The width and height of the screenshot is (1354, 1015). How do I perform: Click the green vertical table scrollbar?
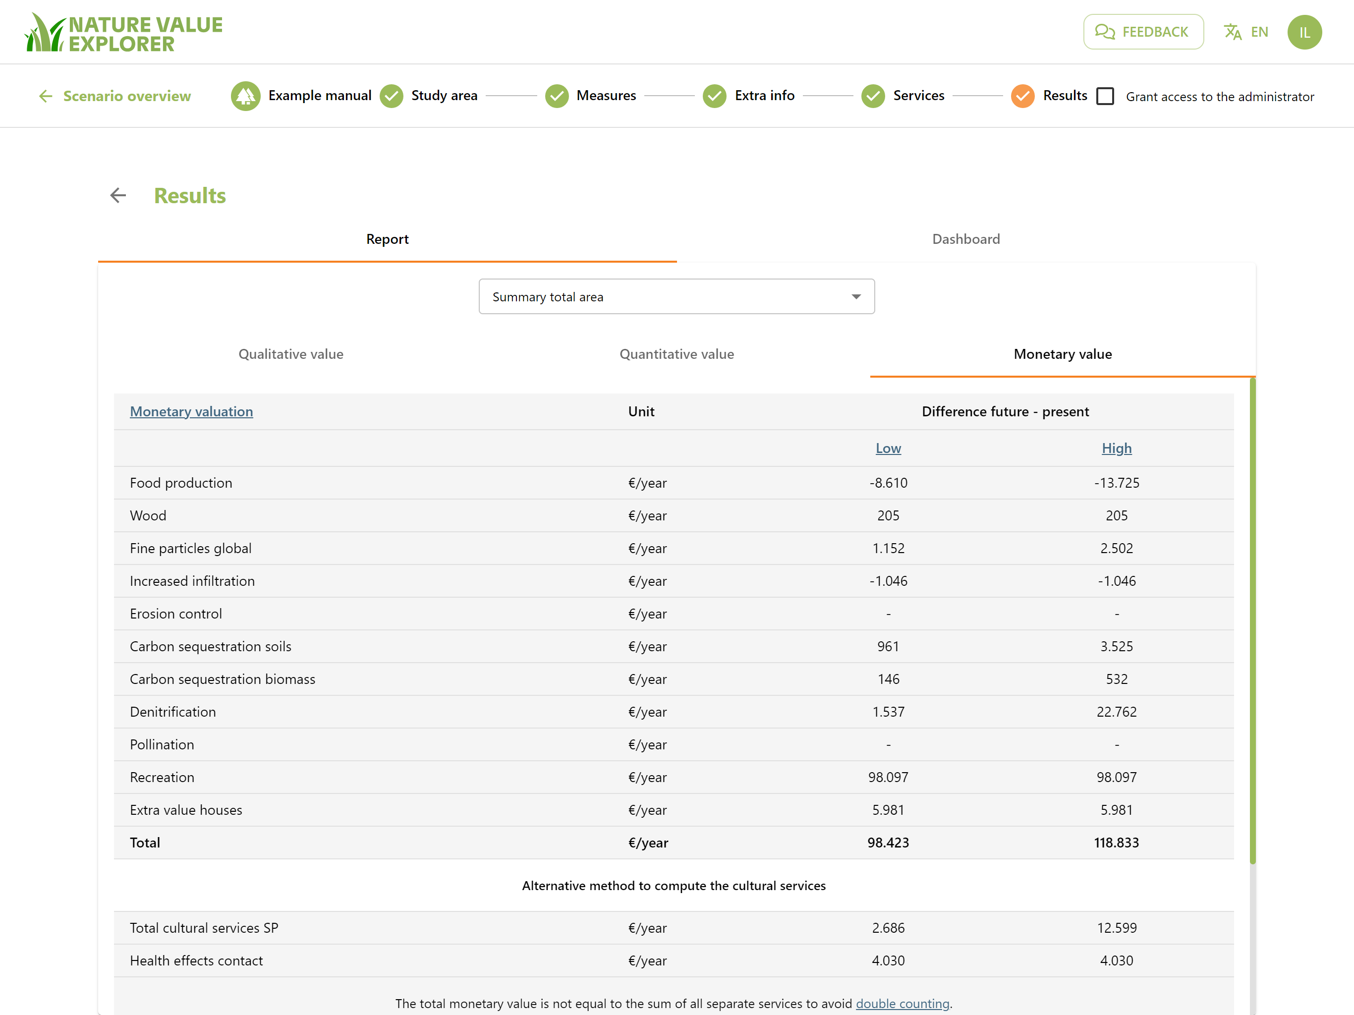[x=1252, y=621]
